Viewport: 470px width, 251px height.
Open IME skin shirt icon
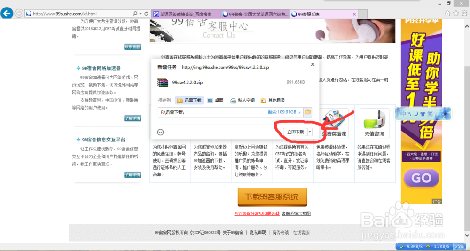[x=423, y=114]
